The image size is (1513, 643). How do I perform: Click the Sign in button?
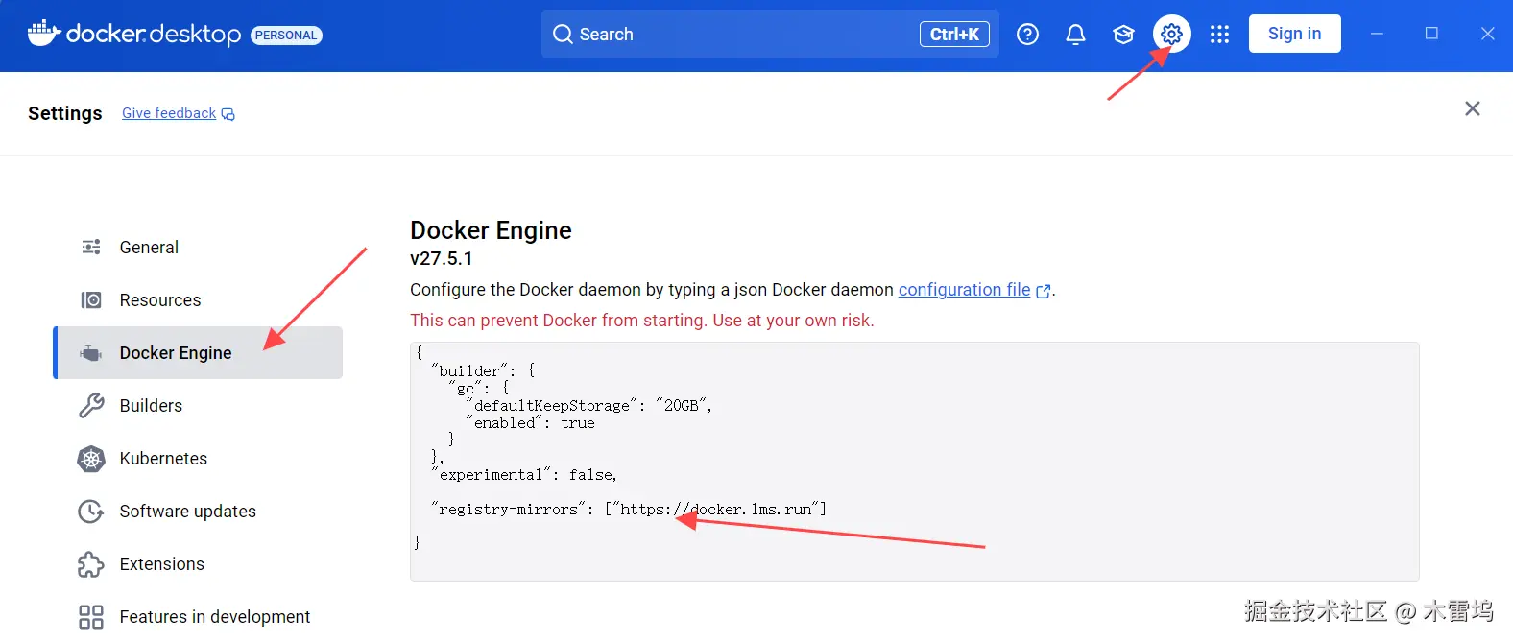click(x=1294, y=34)
